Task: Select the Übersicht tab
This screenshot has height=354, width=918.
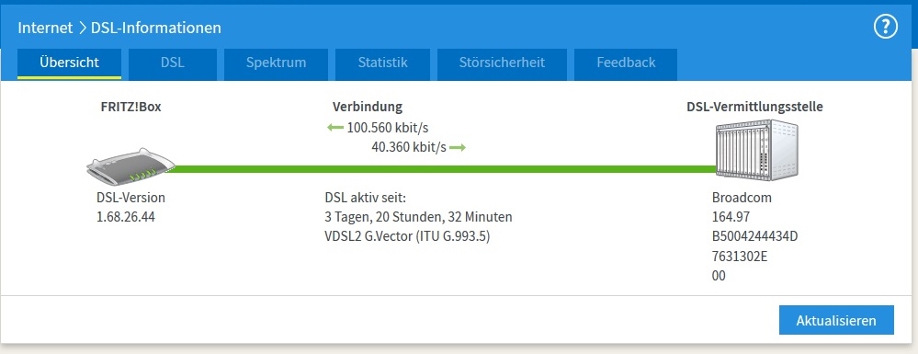Action: (69, 63)
